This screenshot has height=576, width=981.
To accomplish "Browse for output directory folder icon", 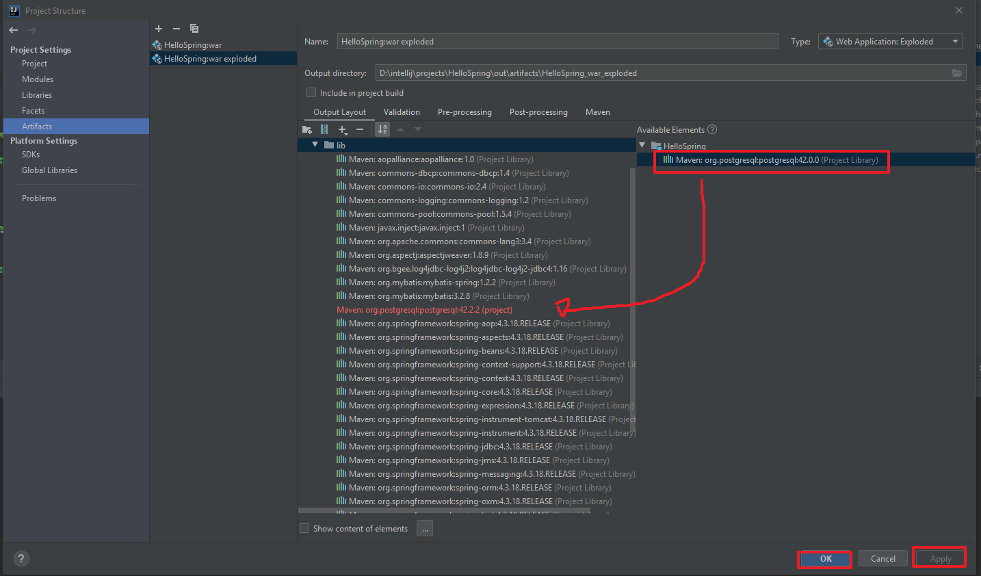I will pyautogui.click(x=957, y=73).
